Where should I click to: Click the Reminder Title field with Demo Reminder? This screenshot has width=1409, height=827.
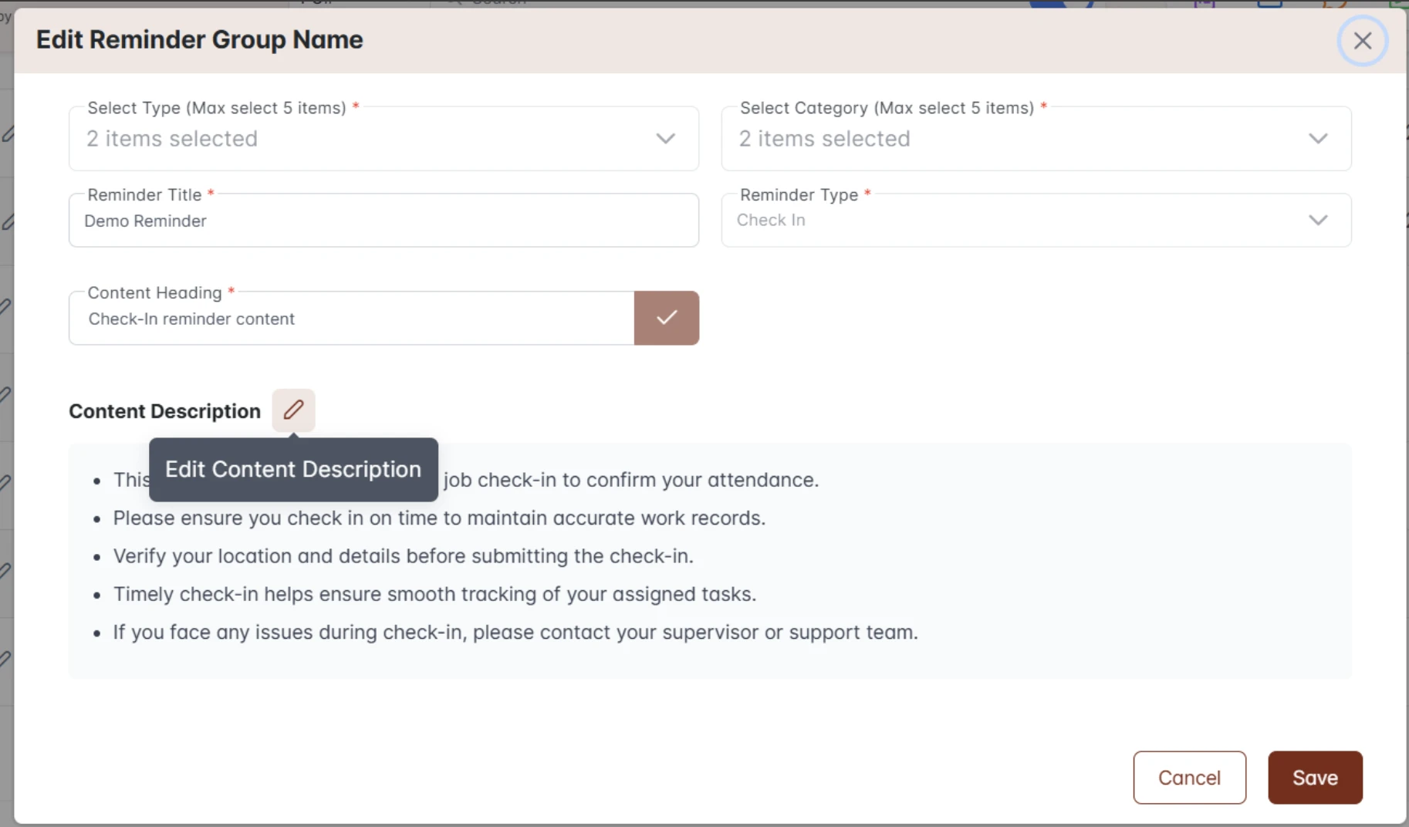(x=384, y=221)
